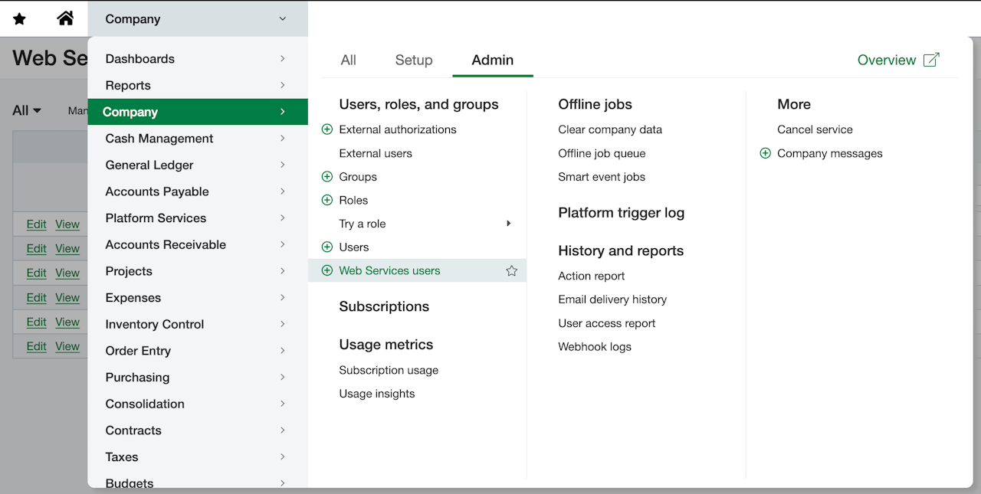Select Company in the module menu

tap(198, 112)
